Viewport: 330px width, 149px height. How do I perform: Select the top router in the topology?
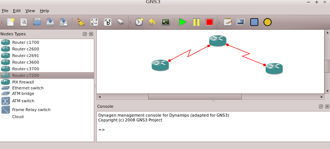(x=218, y=41)
